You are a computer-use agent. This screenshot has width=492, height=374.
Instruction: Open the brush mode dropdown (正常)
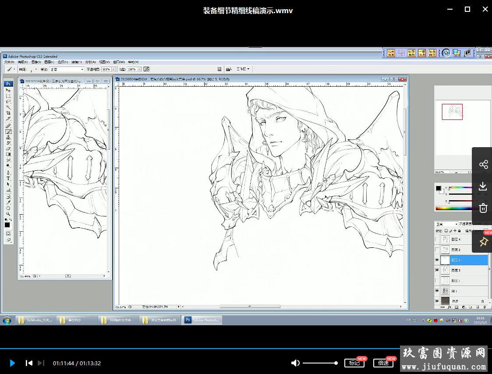point(67,69)
